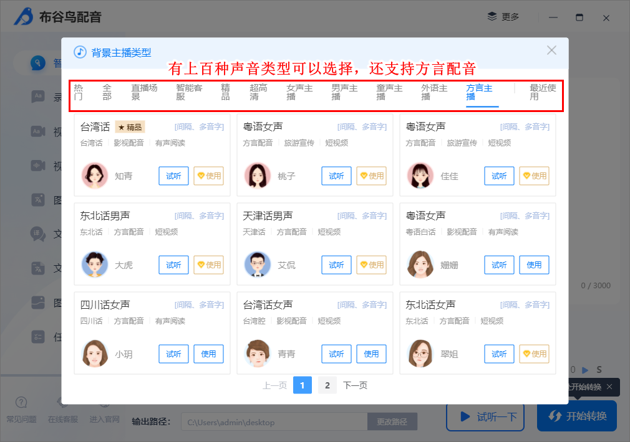The width and height of the screenshot is (630, 442).
Task: Dismiss the 开始转换 tooltip
Action: pos(609,387)
